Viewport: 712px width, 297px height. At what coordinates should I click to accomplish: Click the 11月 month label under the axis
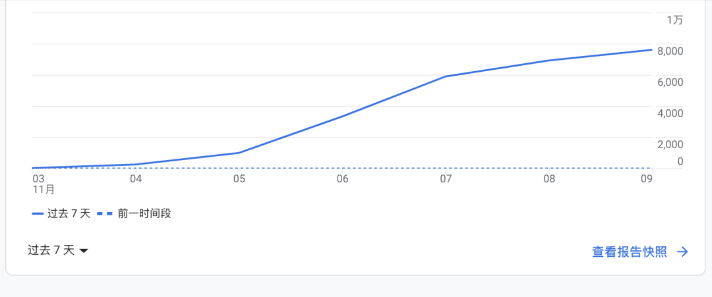(x=44, y=189)
